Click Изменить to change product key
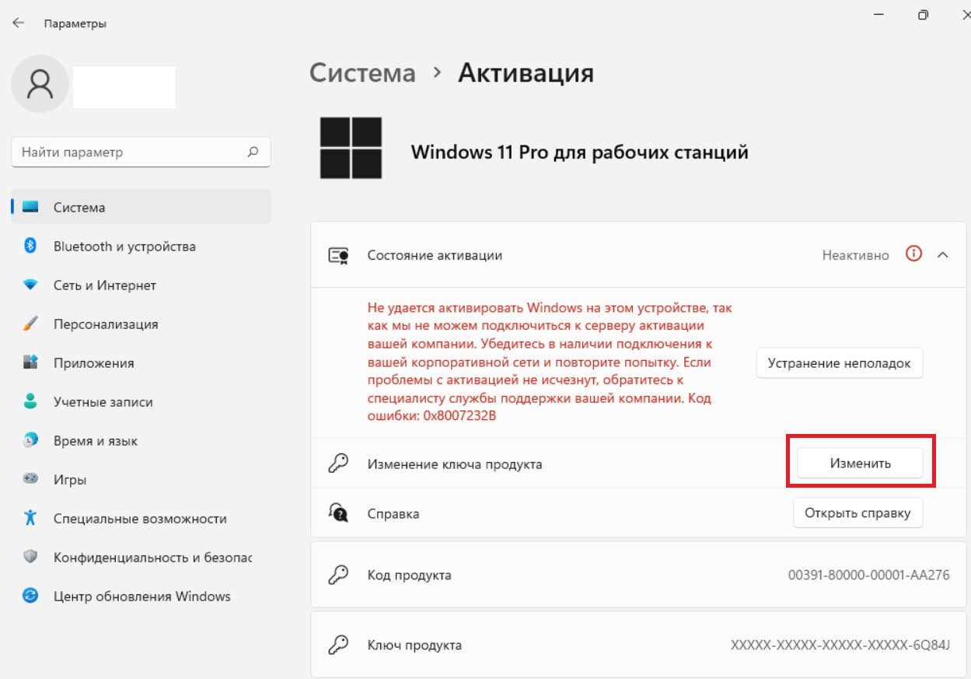The image size is (971, 679). pos(860,463)
